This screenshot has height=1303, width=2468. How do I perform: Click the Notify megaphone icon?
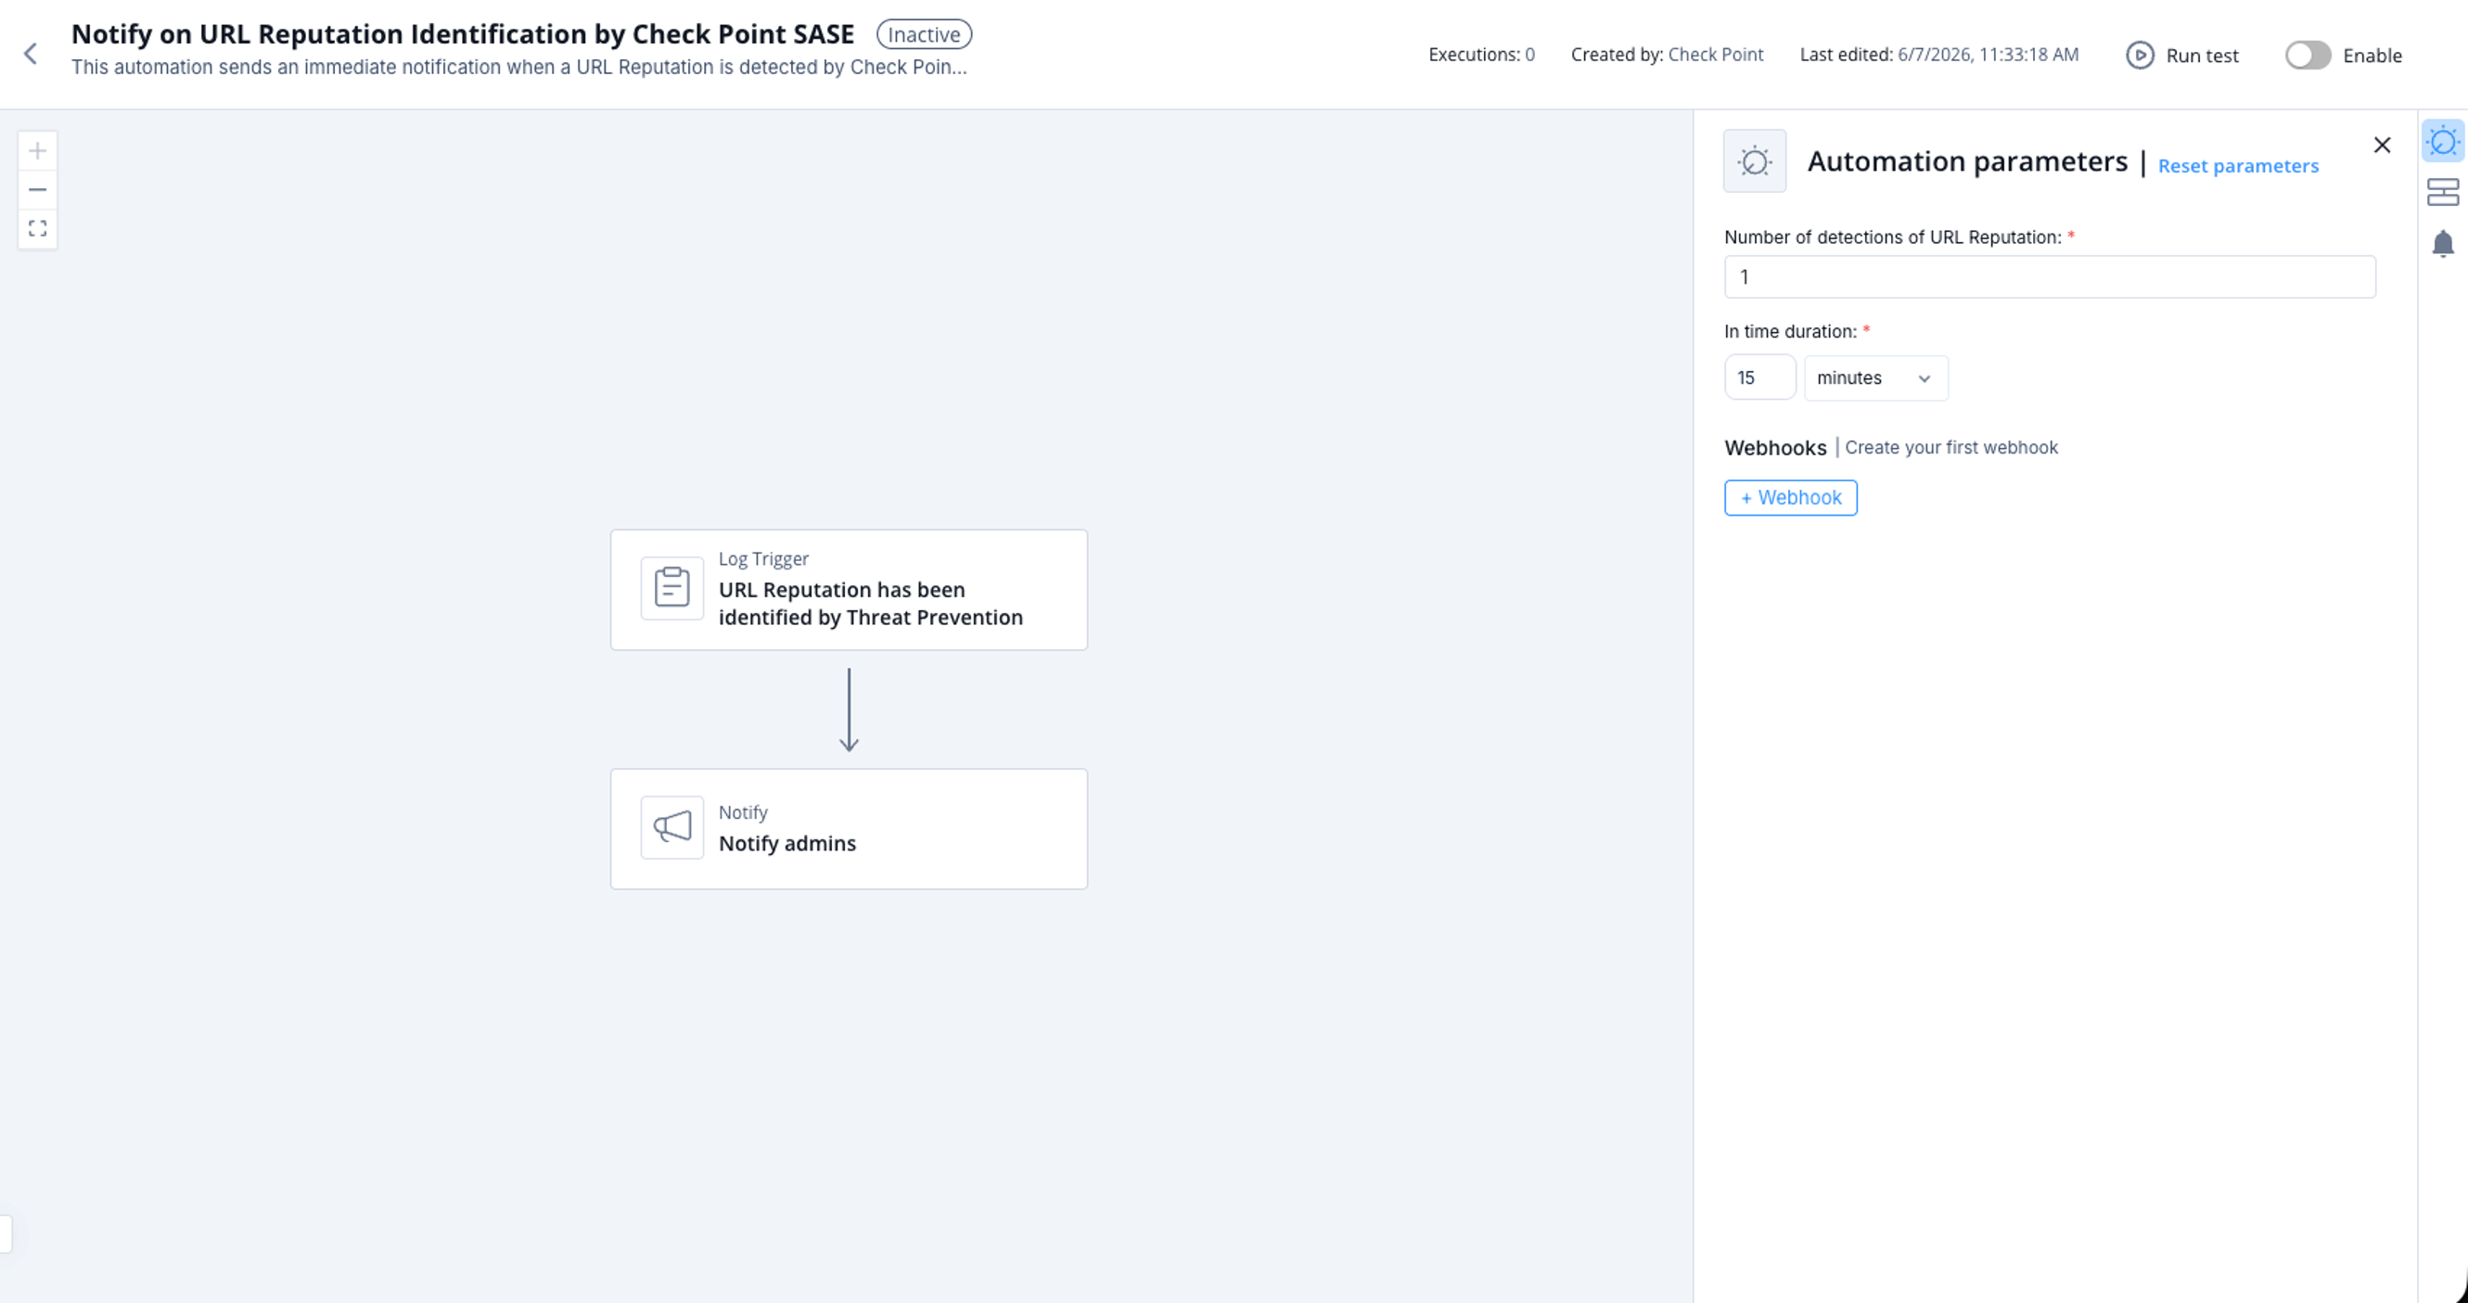click(x=671, y=827)
